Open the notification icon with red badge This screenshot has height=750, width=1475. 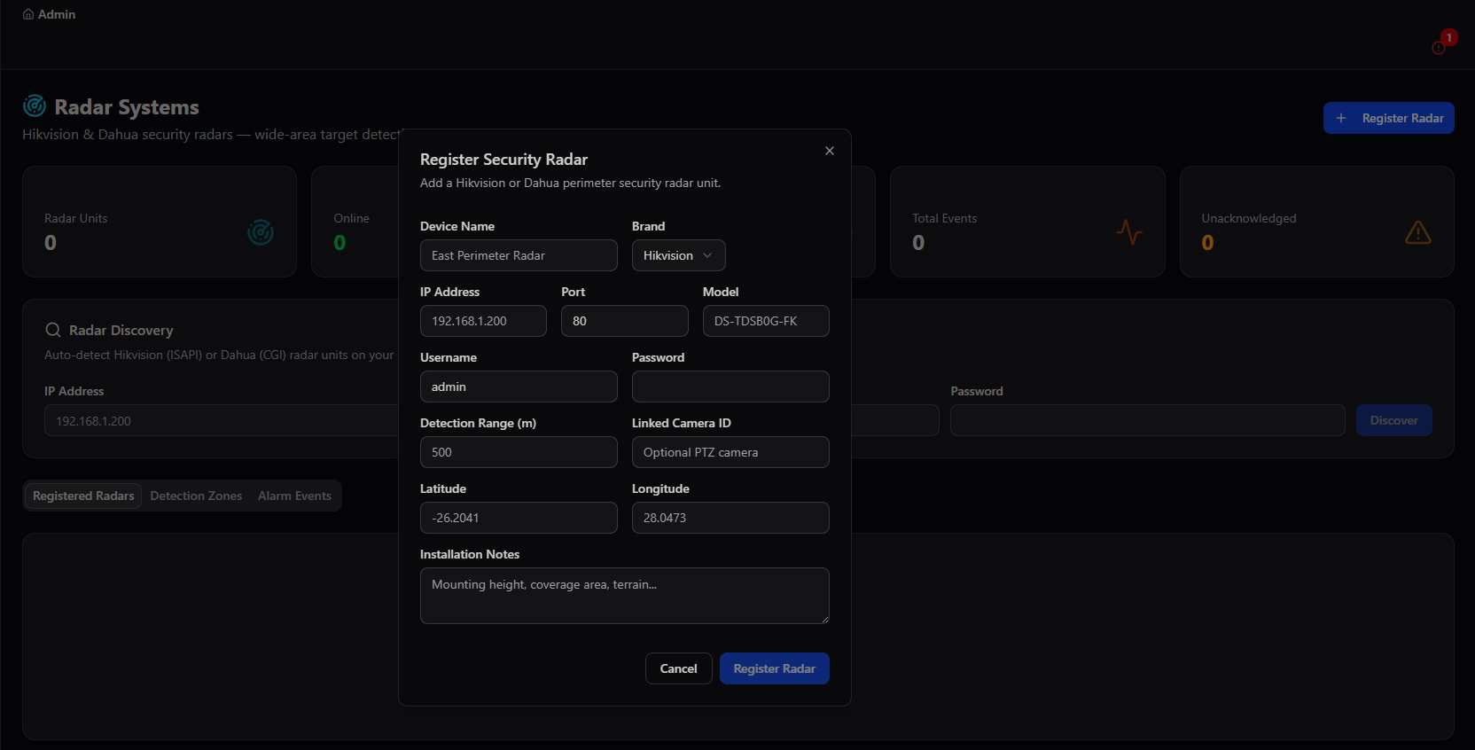1440,47
